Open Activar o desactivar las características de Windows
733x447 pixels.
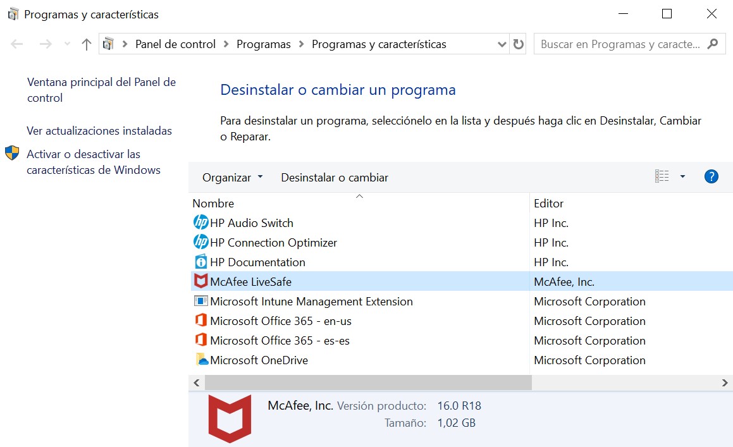(x=94, y=162)
